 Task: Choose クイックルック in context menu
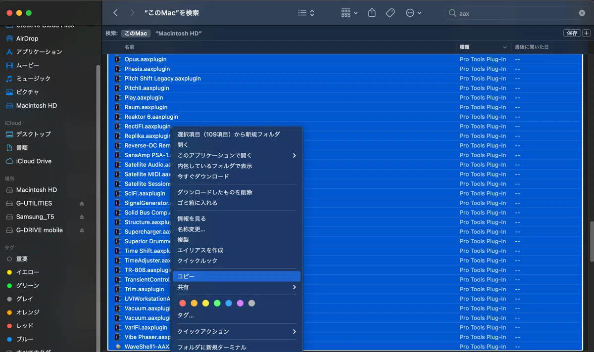237,261
